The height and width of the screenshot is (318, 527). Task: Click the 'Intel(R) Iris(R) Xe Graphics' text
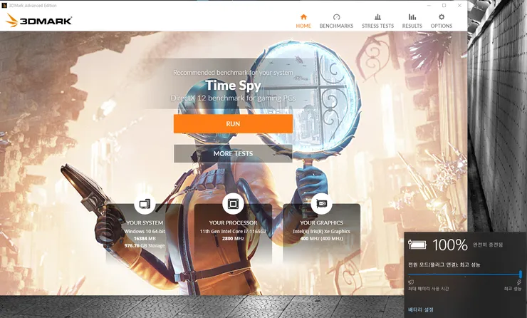321,232
